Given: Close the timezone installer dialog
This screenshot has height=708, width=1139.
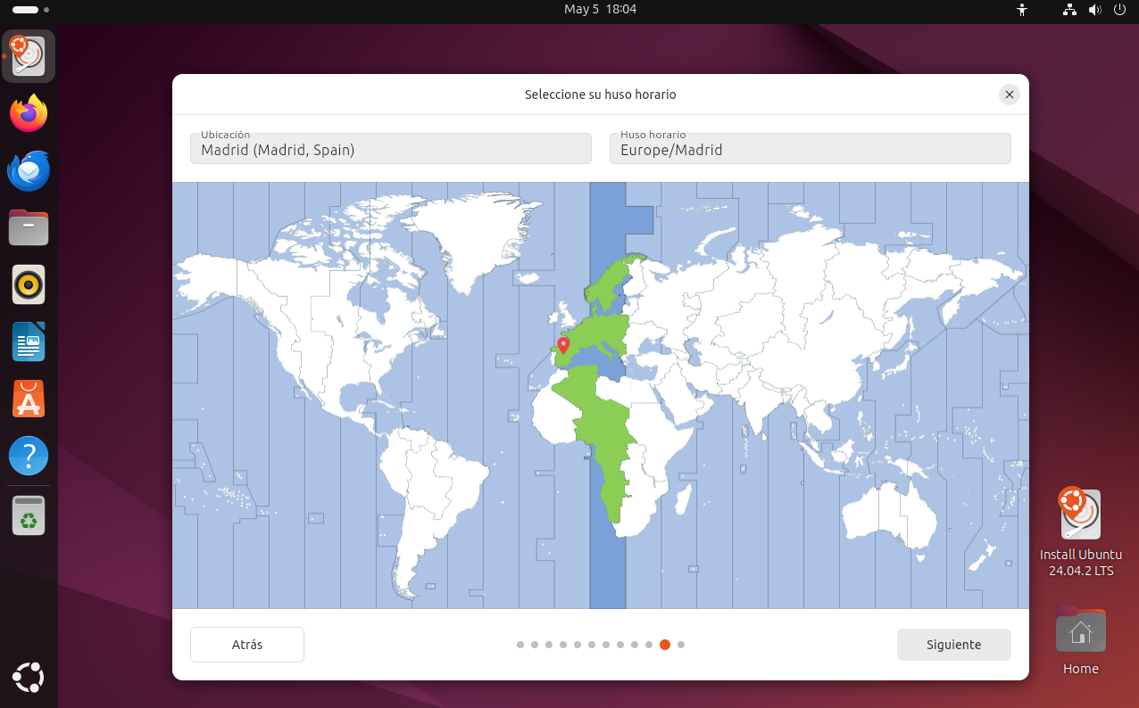Looking at the screenshot, I should pos(1009,95).
